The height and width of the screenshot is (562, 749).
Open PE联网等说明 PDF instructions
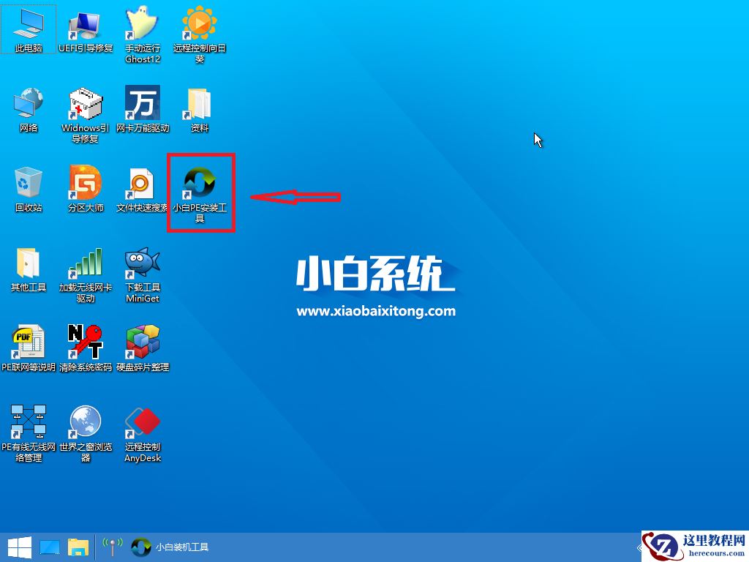click(x=29, y=344)
